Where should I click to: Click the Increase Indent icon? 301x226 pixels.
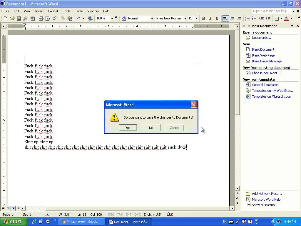[268, 19]
